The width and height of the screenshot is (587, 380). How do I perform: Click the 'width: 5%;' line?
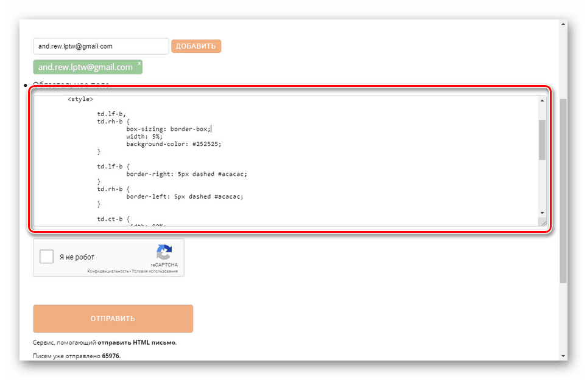144,136
